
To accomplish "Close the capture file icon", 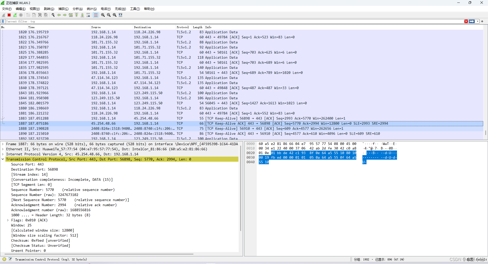I will click(40, 15).
